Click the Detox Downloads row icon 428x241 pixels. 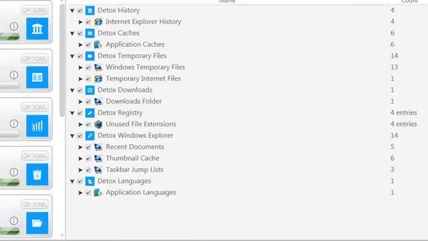(90, 90)
